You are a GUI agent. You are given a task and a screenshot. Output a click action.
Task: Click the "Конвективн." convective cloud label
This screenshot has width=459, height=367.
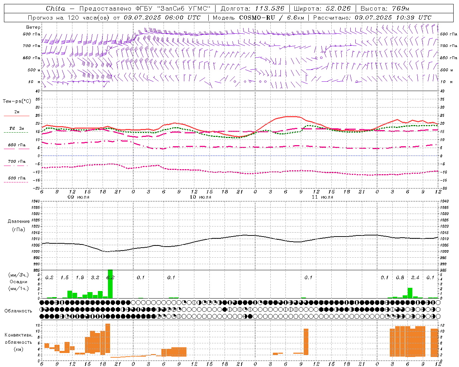pyautogui.click(x=19, y=335)
